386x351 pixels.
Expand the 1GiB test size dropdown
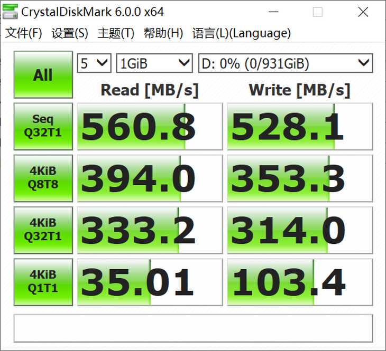pos(154,63)
